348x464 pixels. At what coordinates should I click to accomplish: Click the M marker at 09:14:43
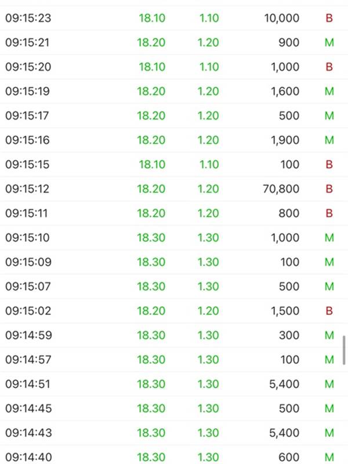tap(329, 433)
